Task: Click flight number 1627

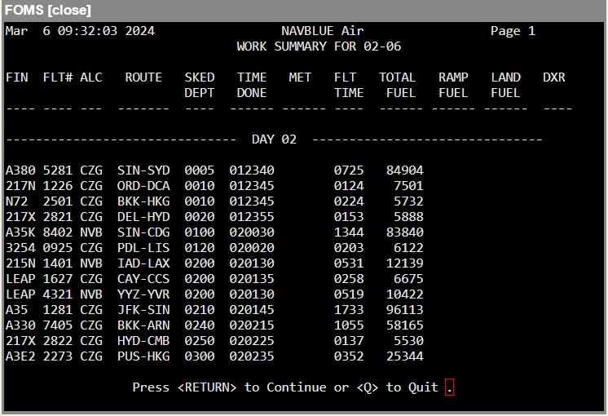Action: tap(57, 279)
